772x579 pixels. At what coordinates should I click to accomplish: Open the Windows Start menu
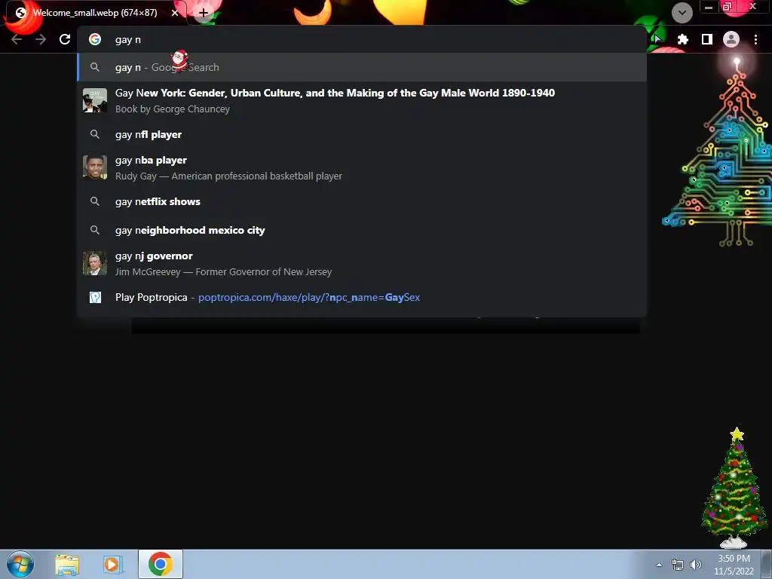coord(20,564)
